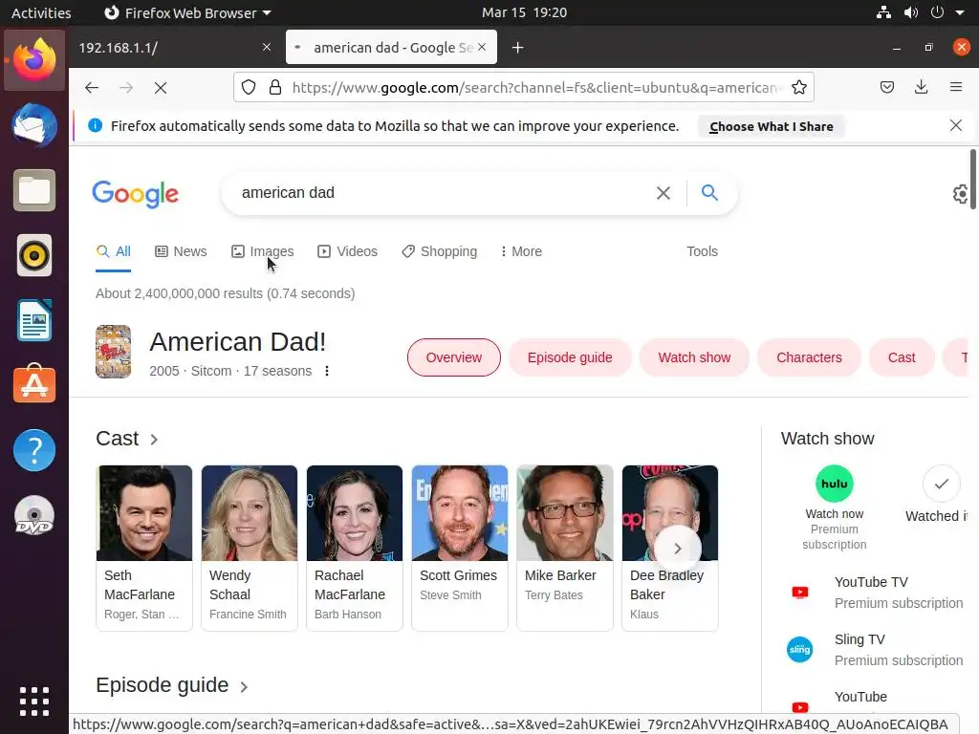This screenshot has width=979, height=734.
Task: Click the Hulu Watch now icon
Action: [834, 484]
